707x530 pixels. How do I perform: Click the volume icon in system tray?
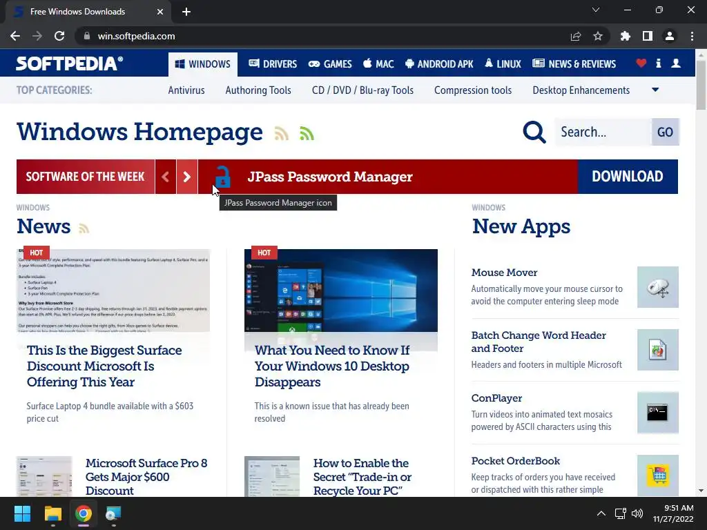637,513
